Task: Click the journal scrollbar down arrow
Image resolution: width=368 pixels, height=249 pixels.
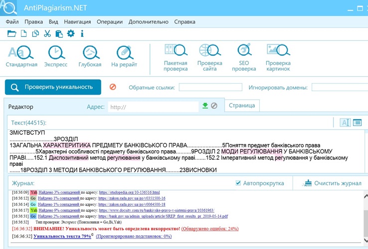Action: [366, 240]
